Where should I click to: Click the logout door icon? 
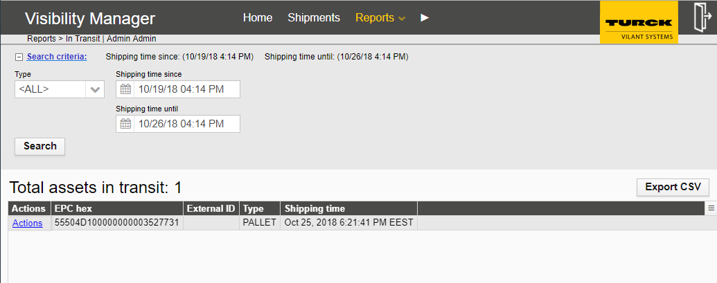point(700,17)
